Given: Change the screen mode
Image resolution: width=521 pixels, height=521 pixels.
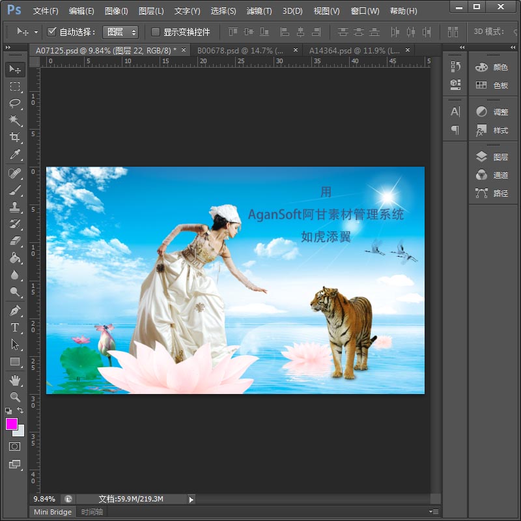Looking at the screenshot, I should click(14, 464).
